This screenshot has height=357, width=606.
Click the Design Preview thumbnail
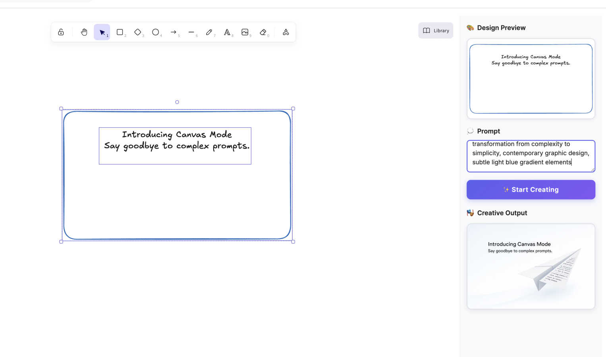pyautogui.click(x=531, y=78)
